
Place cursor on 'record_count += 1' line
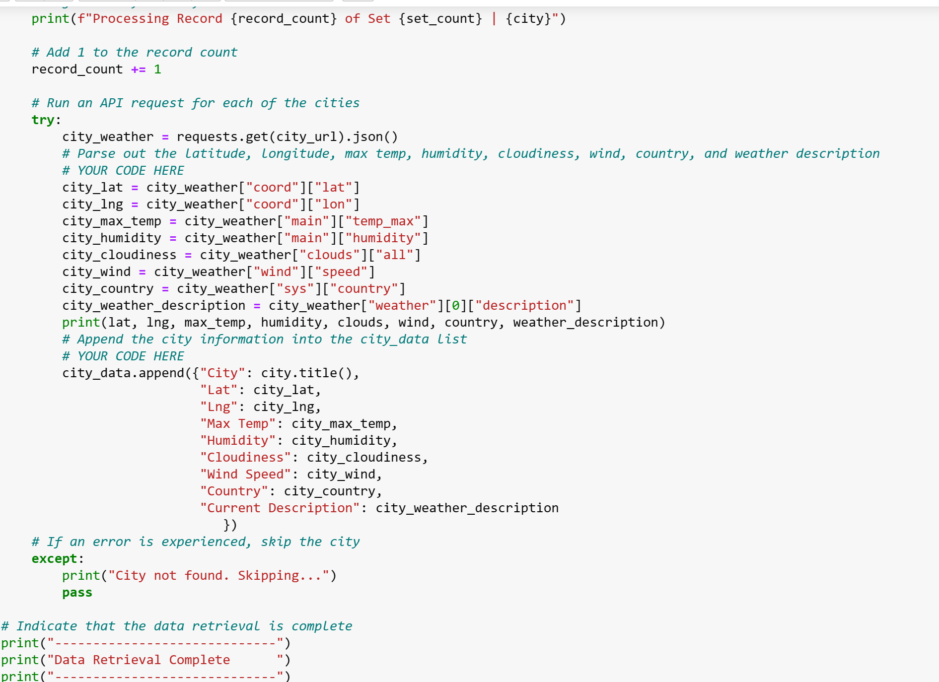pyautogui.click(x=96, y=69)
